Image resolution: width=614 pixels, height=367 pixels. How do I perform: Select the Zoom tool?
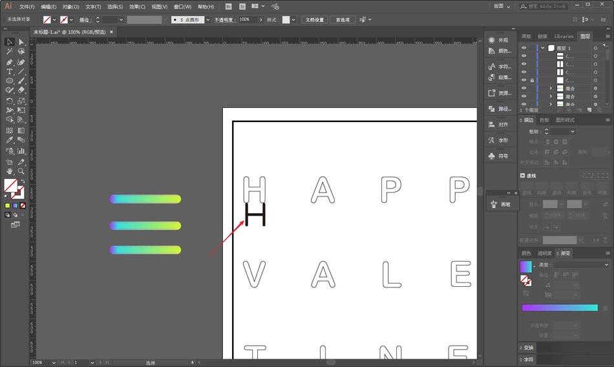pos(21,171)
